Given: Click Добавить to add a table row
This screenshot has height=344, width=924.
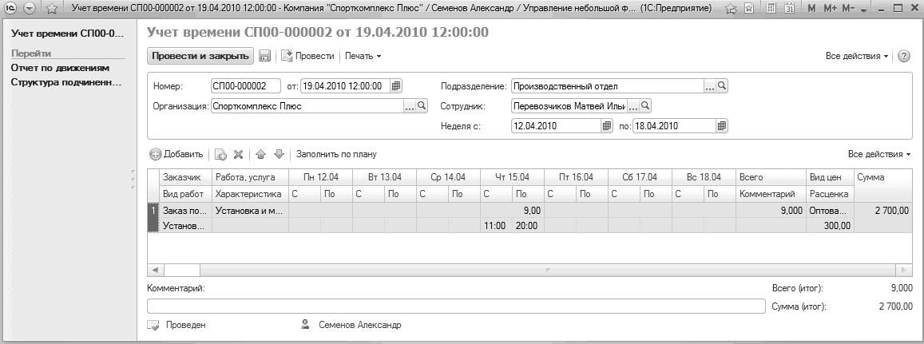Looking at the screenshot, I should point(176,154).
